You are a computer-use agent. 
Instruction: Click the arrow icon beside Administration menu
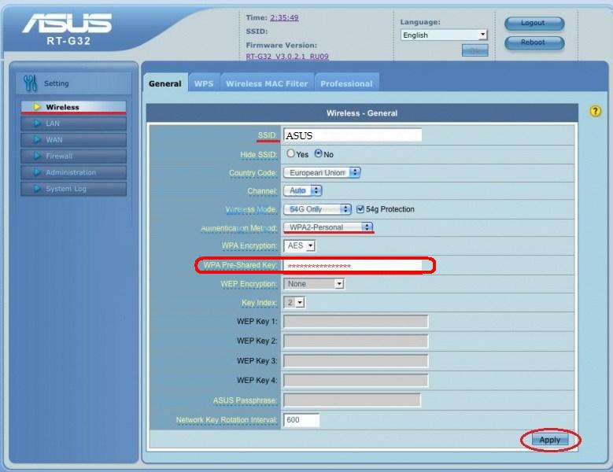pyautogui.click(x=37, y=172)
